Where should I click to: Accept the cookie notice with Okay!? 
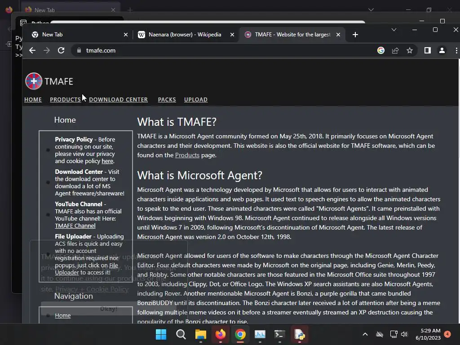point(109,309)
